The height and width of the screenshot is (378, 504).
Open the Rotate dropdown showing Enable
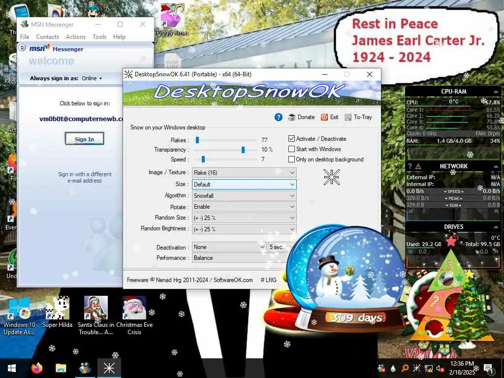coord(244,207)
